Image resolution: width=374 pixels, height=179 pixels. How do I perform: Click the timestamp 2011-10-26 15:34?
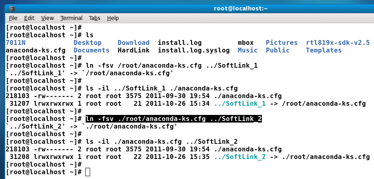coord(178,104)
